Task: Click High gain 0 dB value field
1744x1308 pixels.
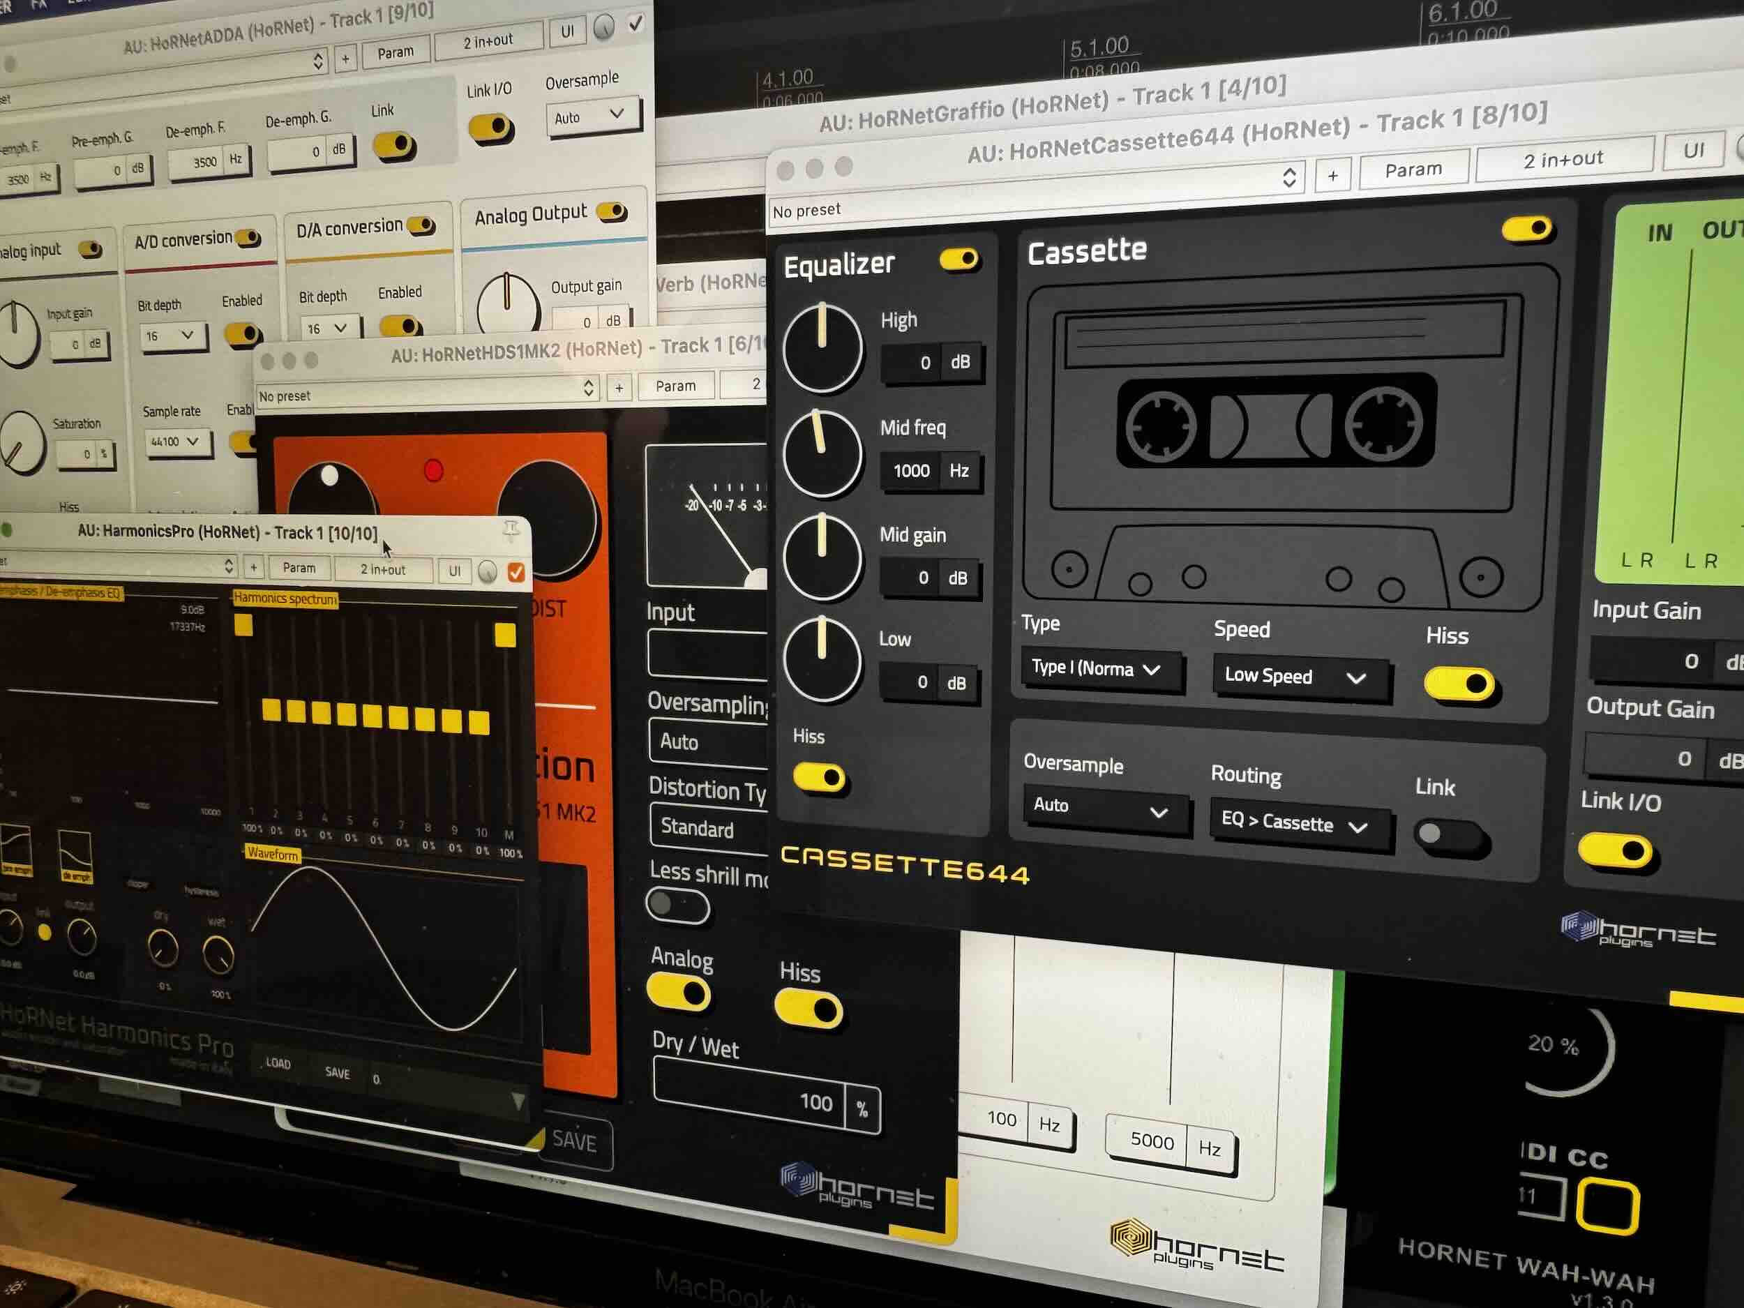Action: tap(933, 363)
